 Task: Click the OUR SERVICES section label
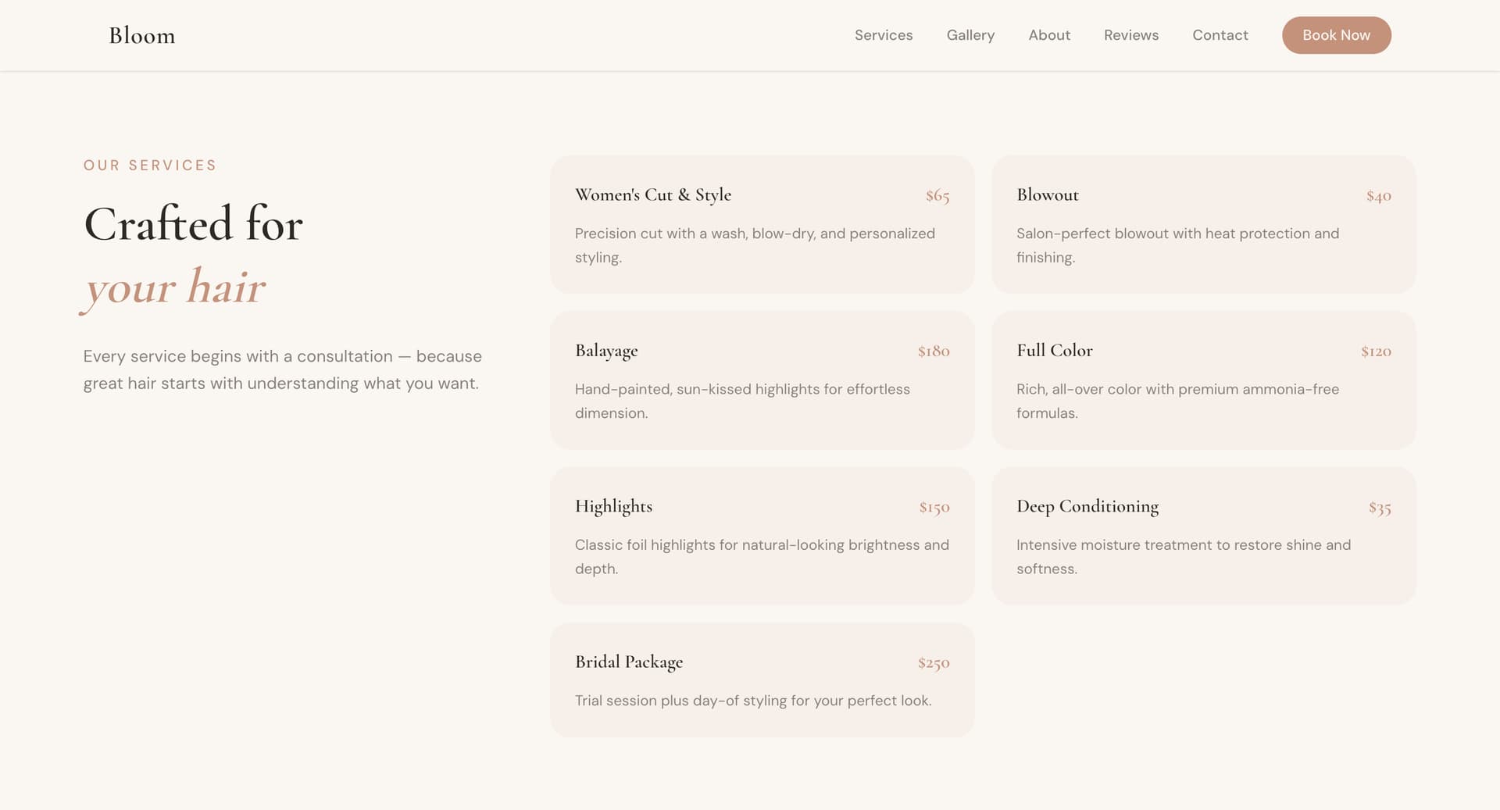pos(150,165)
